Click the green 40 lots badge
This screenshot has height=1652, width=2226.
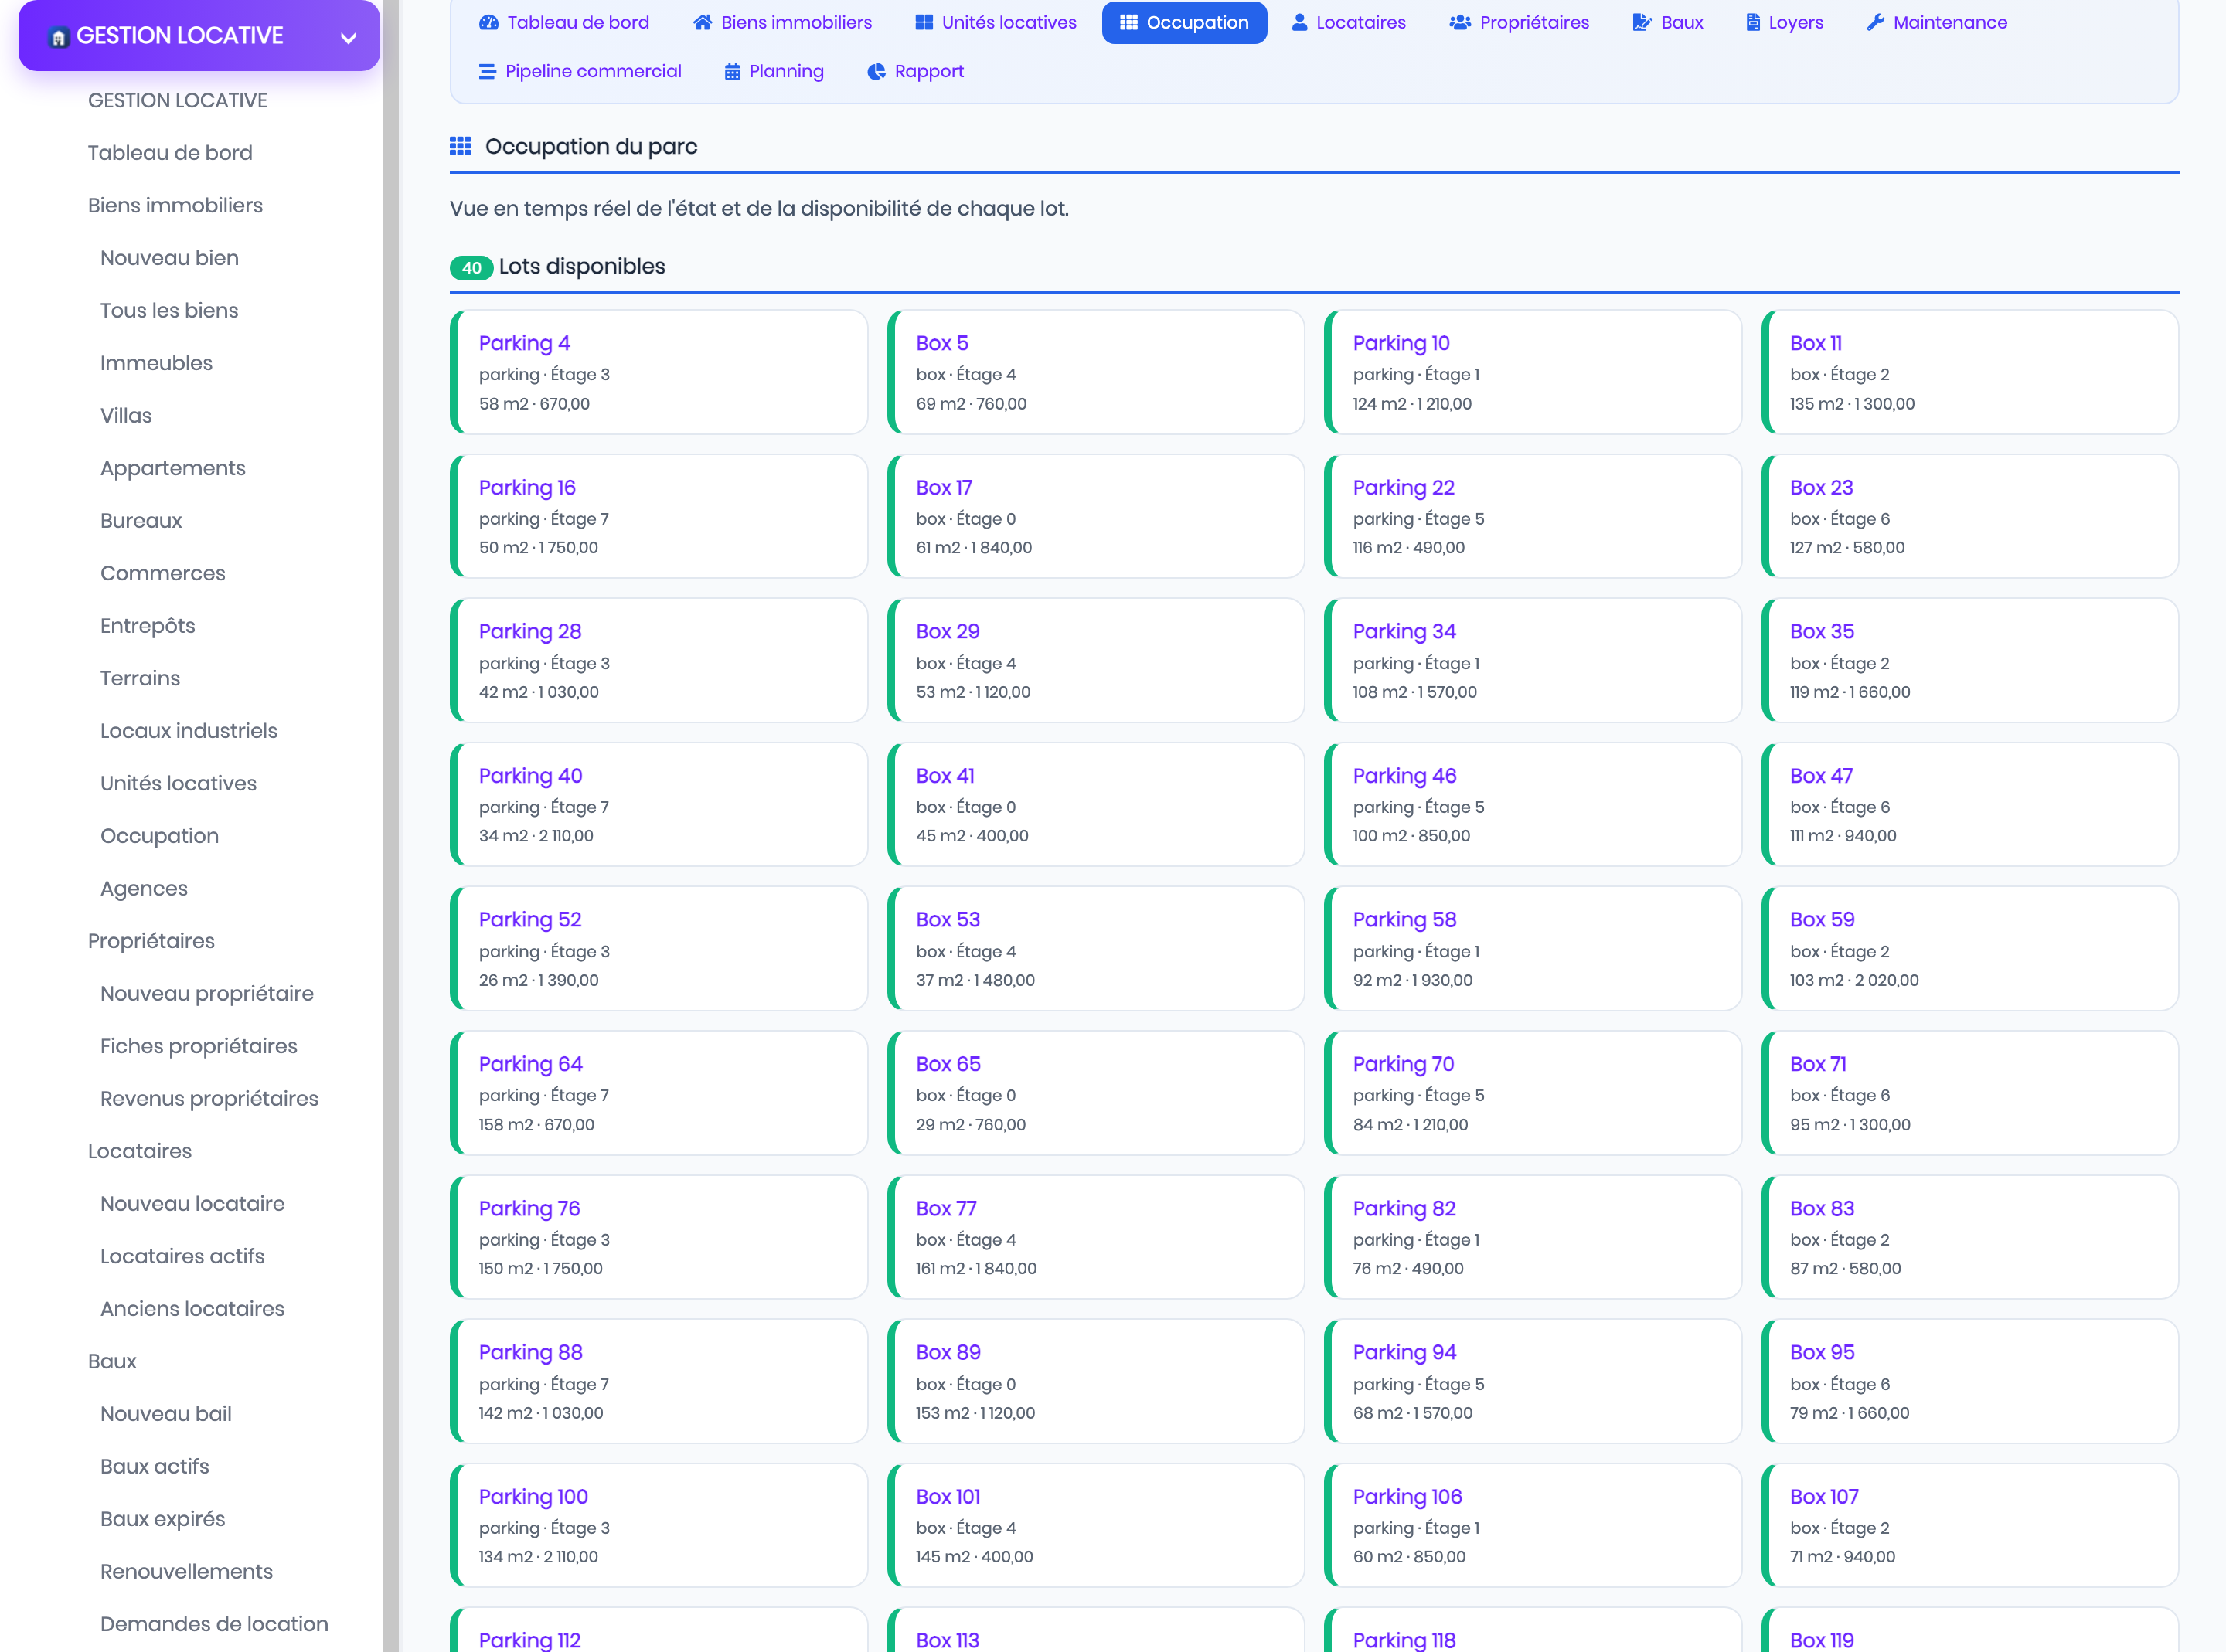471,268
